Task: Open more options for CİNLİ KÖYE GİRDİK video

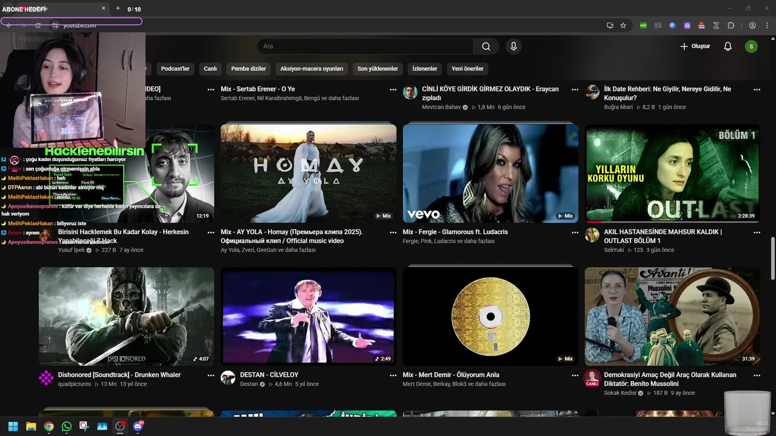Action: [575, 89]
